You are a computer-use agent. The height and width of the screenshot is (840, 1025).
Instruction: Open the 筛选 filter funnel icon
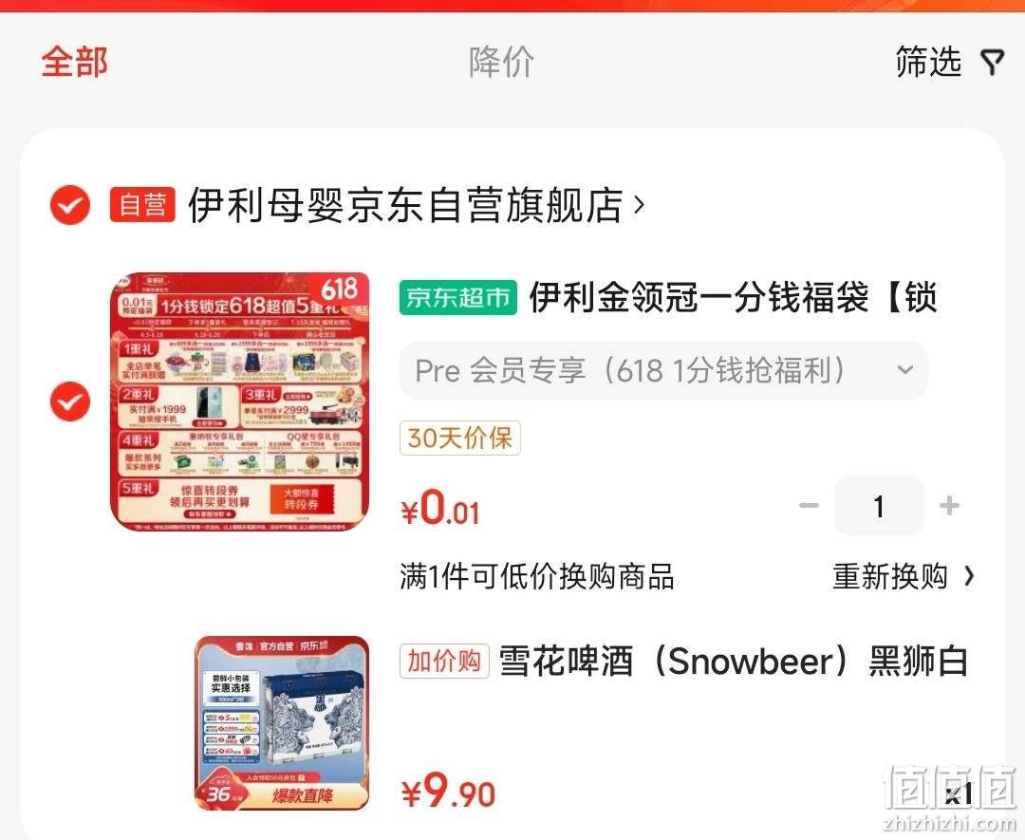(x=992, y=62)
